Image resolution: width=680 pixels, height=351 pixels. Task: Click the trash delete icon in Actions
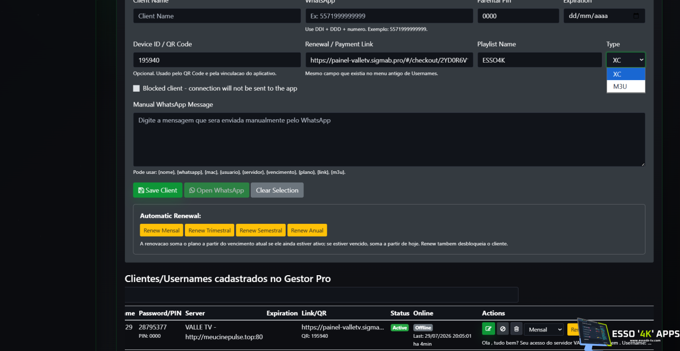pyautogui.click(x=516, y=329)
